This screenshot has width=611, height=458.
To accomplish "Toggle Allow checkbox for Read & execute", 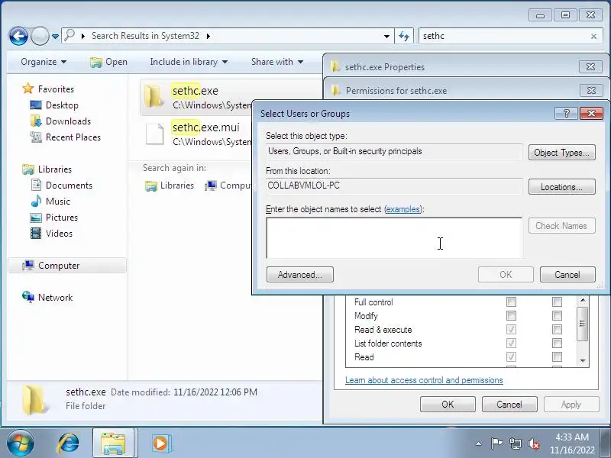I will (511, 330).
